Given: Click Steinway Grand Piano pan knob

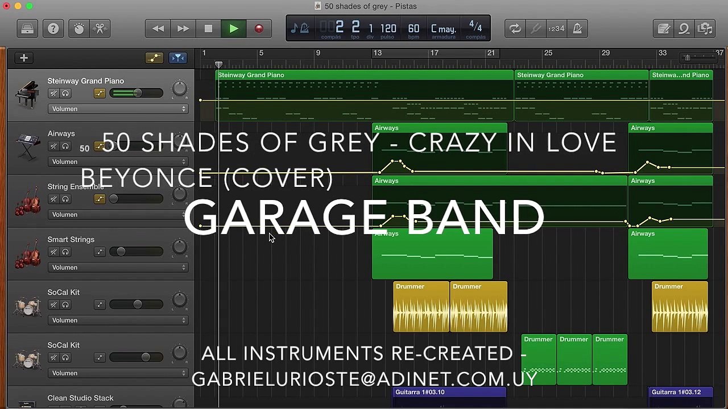Looking at the screenshot, I should (x=179, y=88).
